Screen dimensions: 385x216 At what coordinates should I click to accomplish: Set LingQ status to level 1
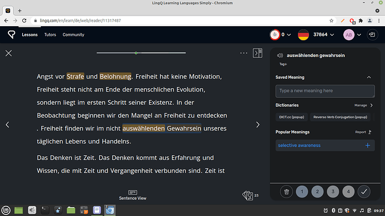(302, 191)
